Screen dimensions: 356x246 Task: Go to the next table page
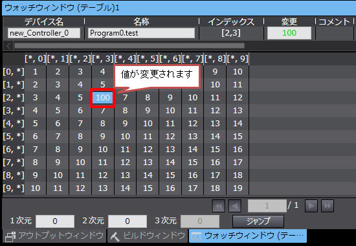click(311, 206)
